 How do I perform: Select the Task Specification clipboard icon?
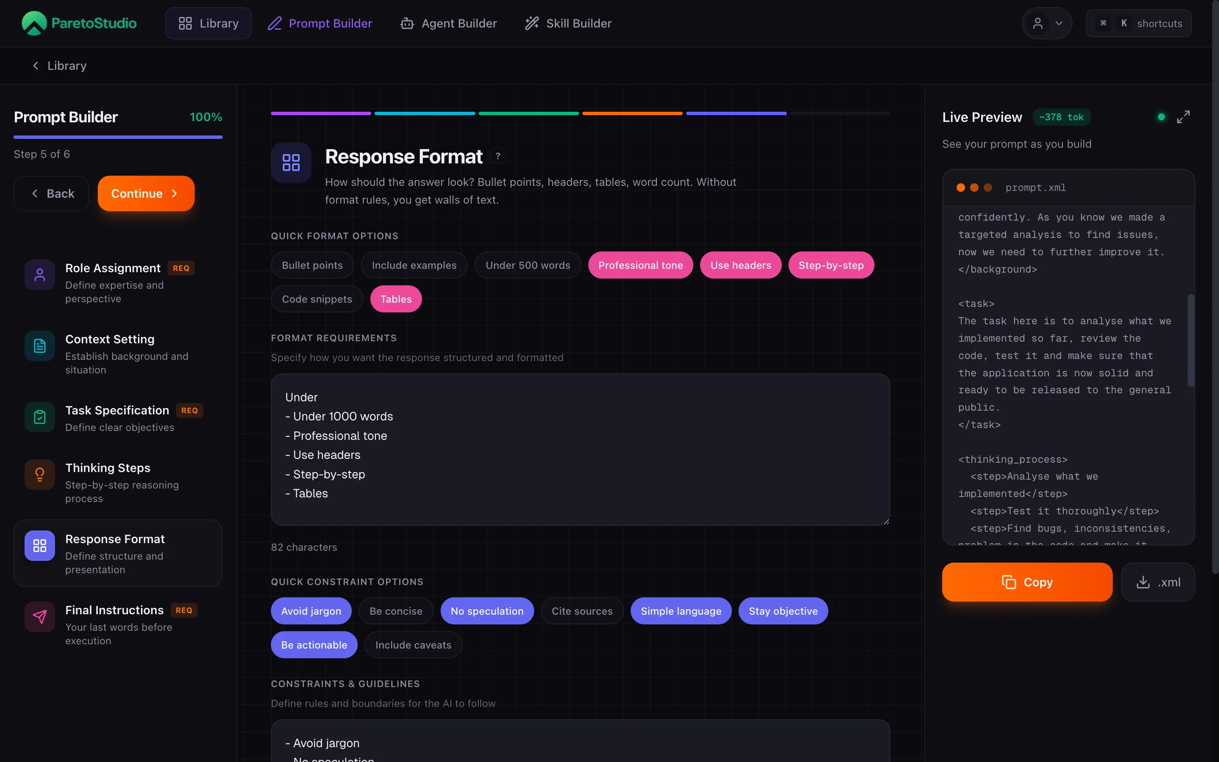pos(40,417)
